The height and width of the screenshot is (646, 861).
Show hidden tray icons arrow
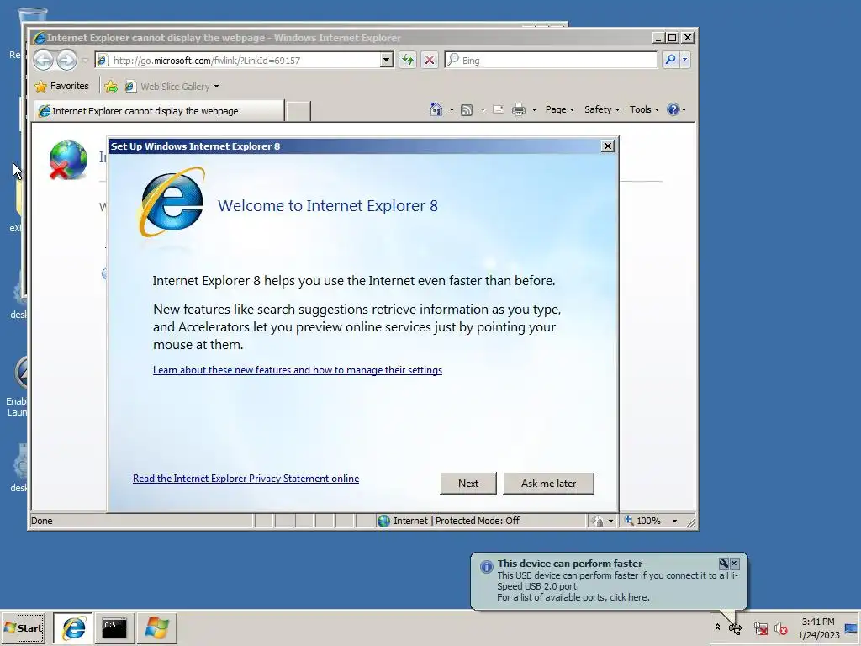pyautogui.click(x=717, y=627)
